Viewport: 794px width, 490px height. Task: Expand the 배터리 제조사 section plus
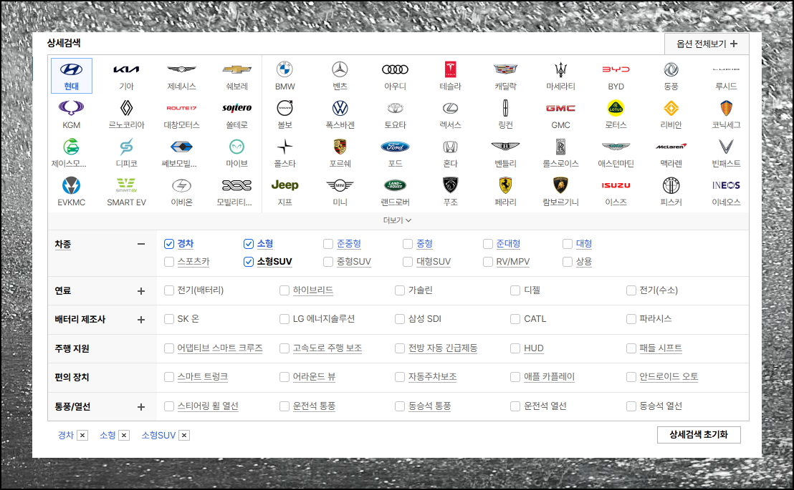[x=141, y=320]
